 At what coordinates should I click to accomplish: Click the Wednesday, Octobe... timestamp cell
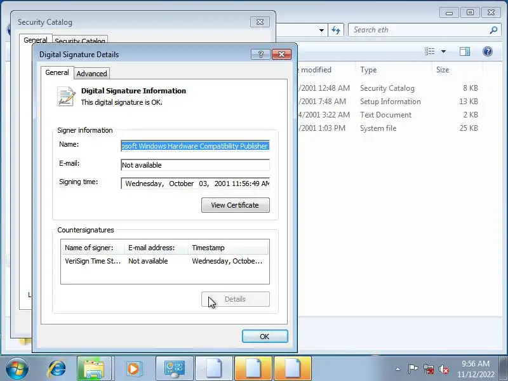(x=227, y=261)
